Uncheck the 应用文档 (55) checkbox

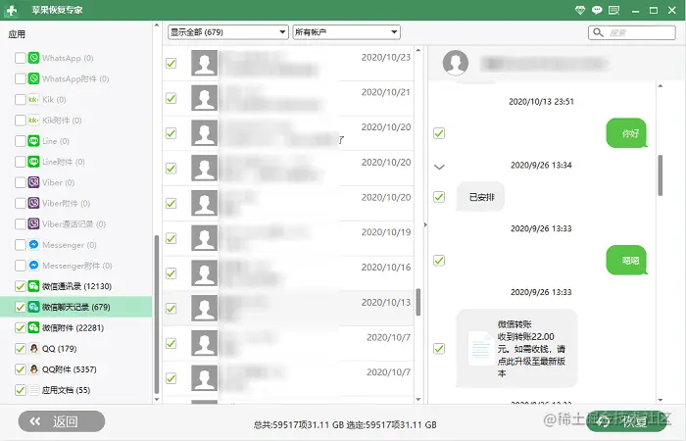click(x=21, y=390)
